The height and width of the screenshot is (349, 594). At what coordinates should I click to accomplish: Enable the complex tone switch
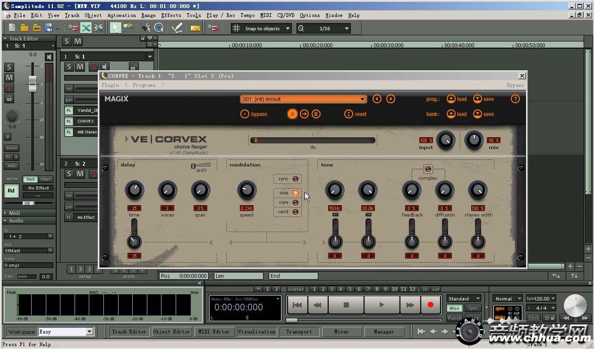[428, 169]
